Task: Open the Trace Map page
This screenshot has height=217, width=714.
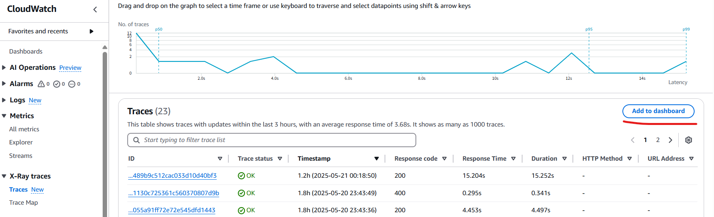Action: pos(23,203)
